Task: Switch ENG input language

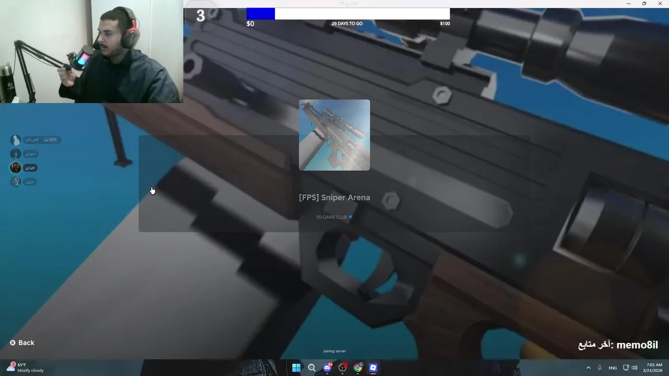Action: (613, 368)
